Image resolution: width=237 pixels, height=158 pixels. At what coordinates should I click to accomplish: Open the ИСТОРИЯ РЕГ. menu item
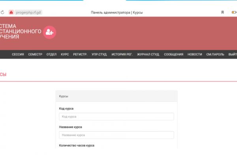pyautogui.click(x=122, y=54)
